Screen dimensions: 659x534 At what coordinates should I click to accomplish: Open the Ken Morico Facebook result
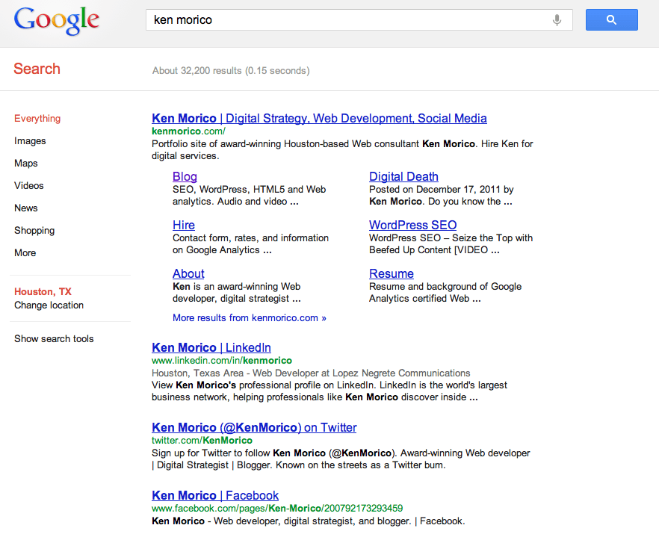click(x=215, y=495)
